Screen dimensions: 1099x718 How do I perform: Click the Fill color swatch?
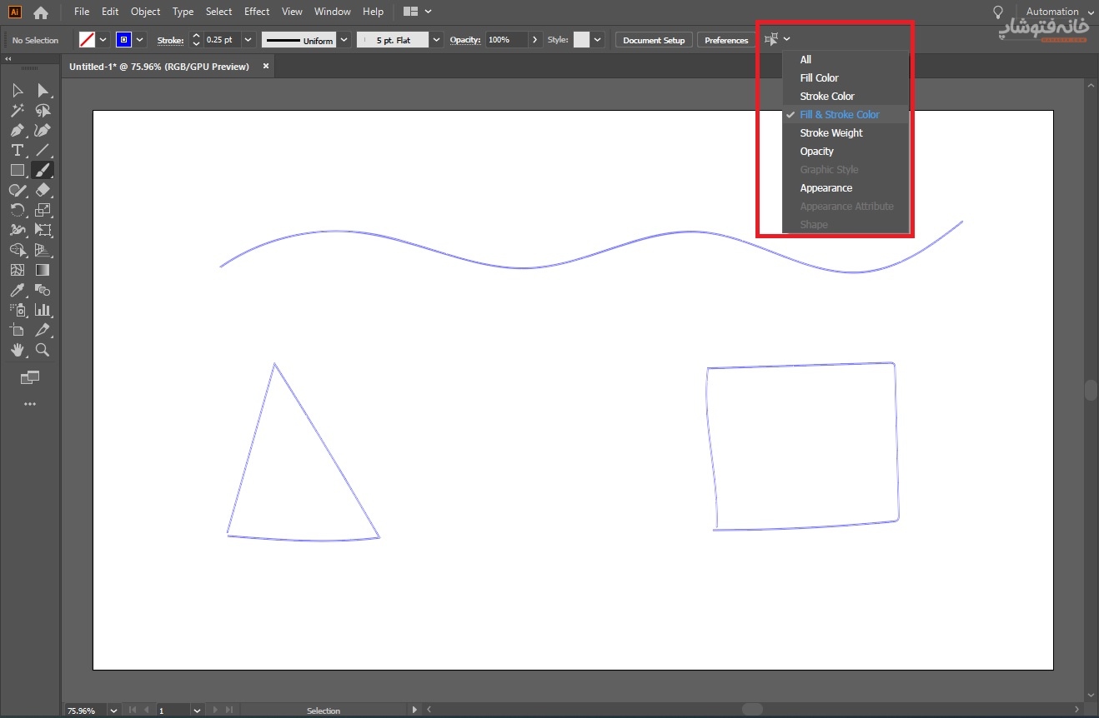87,40
